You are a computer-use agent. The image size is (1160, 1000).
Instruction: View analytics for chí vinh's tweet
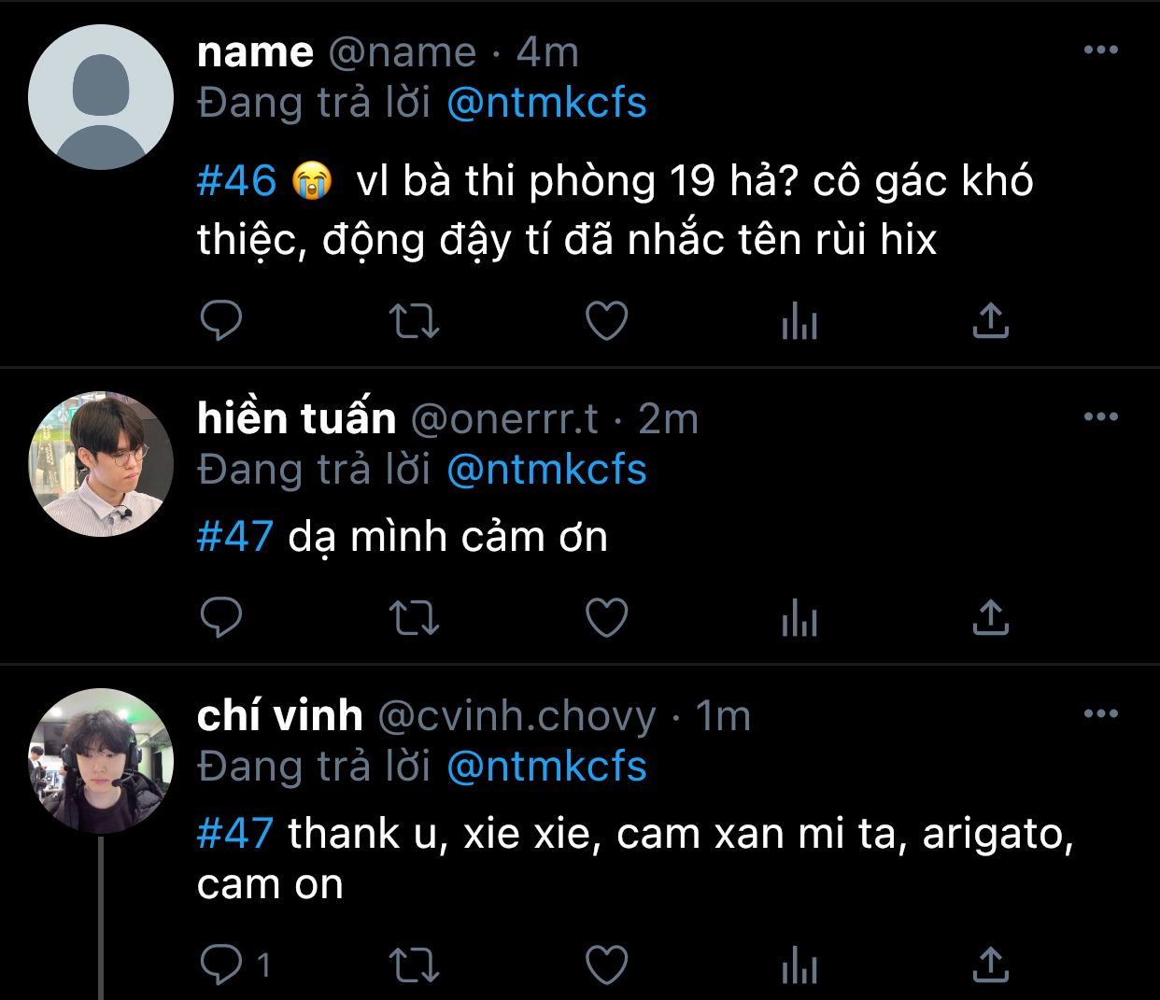[799, 965]
